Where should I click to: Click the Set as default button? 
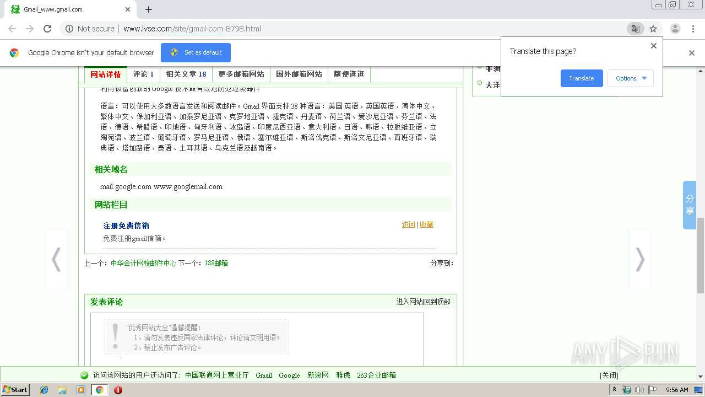tap(196, 52)
